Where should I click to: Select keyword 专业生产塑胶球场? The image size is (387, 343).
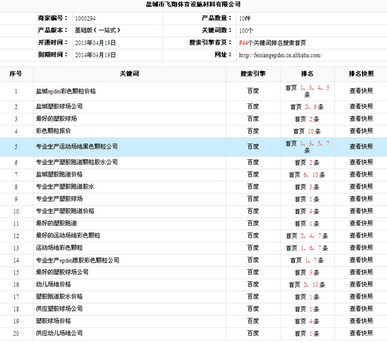[59, 199]
